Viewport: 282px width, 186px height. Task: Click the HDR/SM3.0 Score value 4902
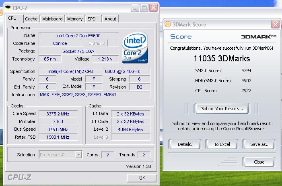click(246, 81)
